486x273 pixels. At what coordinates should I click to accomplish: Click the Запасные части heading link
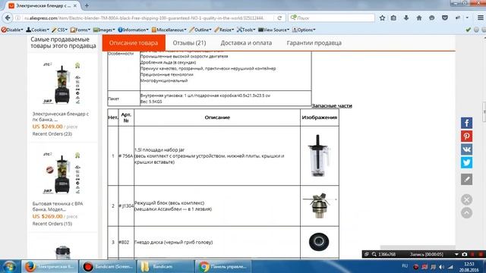[x=332, y=105]
